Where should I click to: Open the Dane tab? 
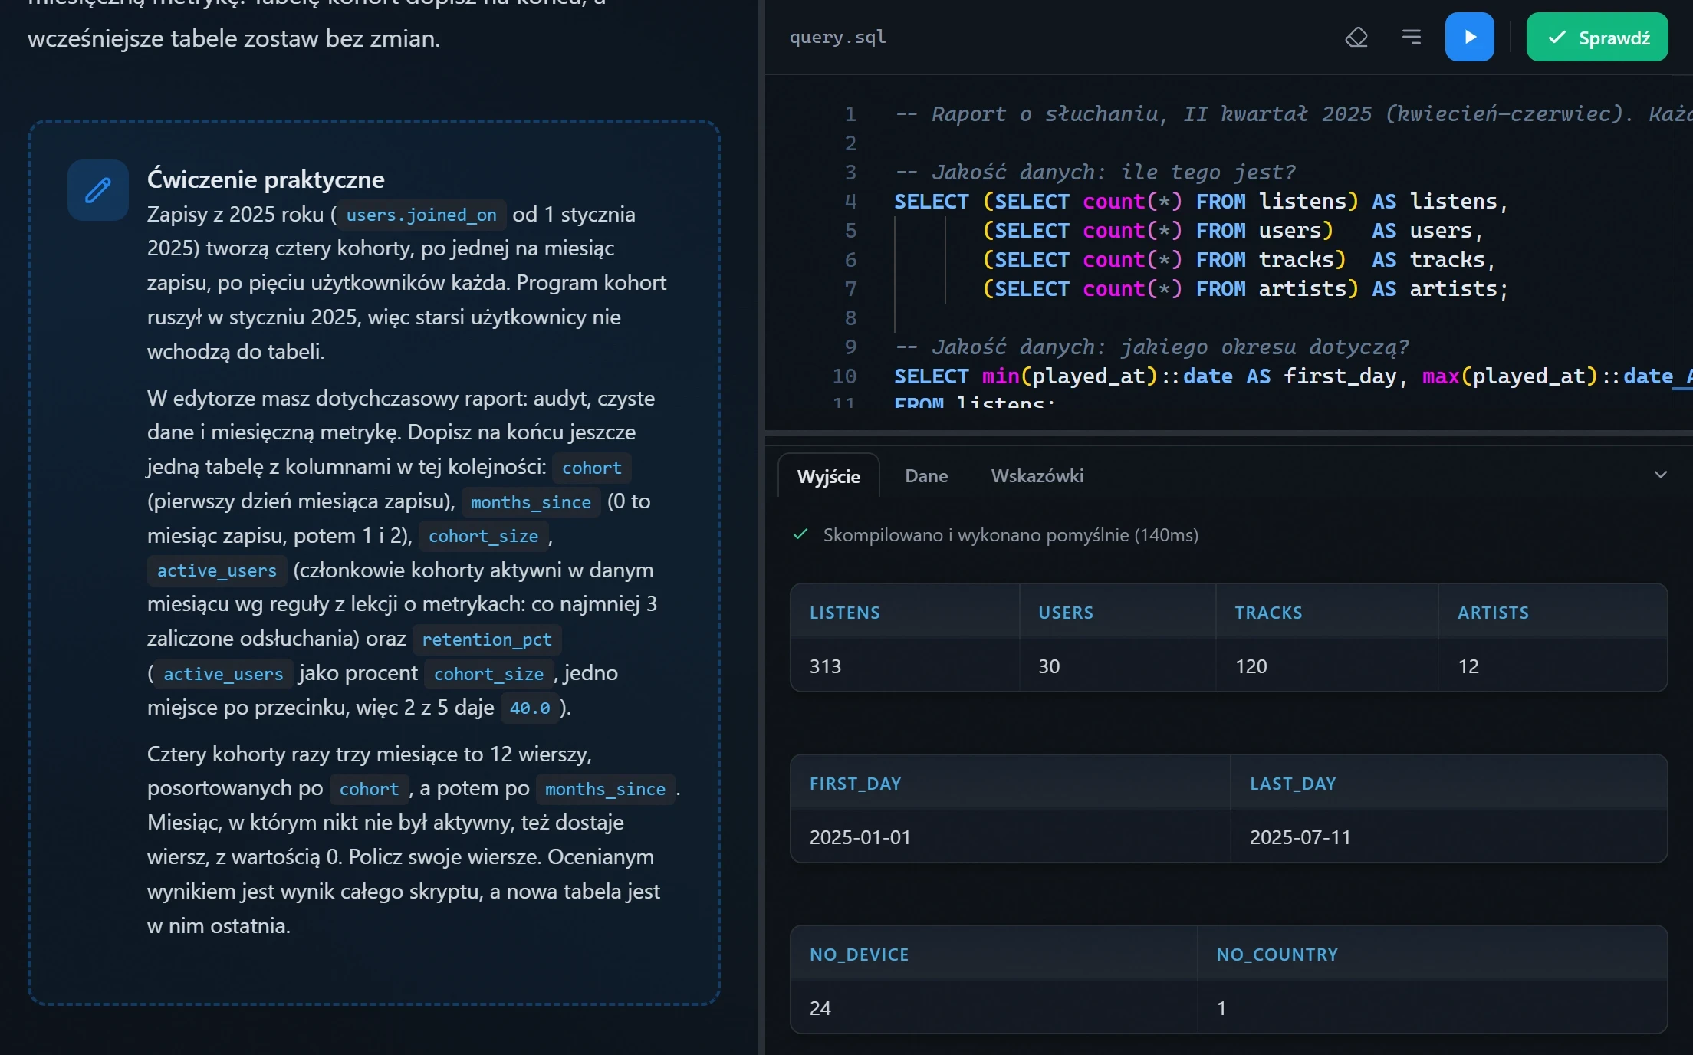926,476
